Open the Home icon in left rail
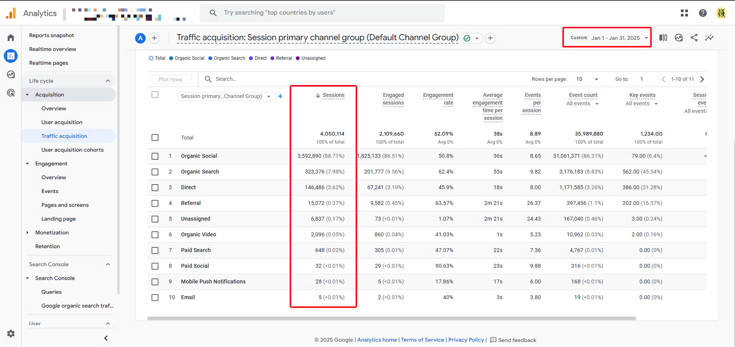This screenshot has height=347, width=735. [x=11, y=38]
